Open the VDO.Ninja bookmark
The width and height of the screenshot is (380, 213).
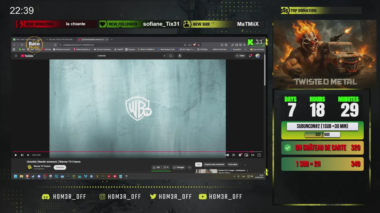[202, 49]
